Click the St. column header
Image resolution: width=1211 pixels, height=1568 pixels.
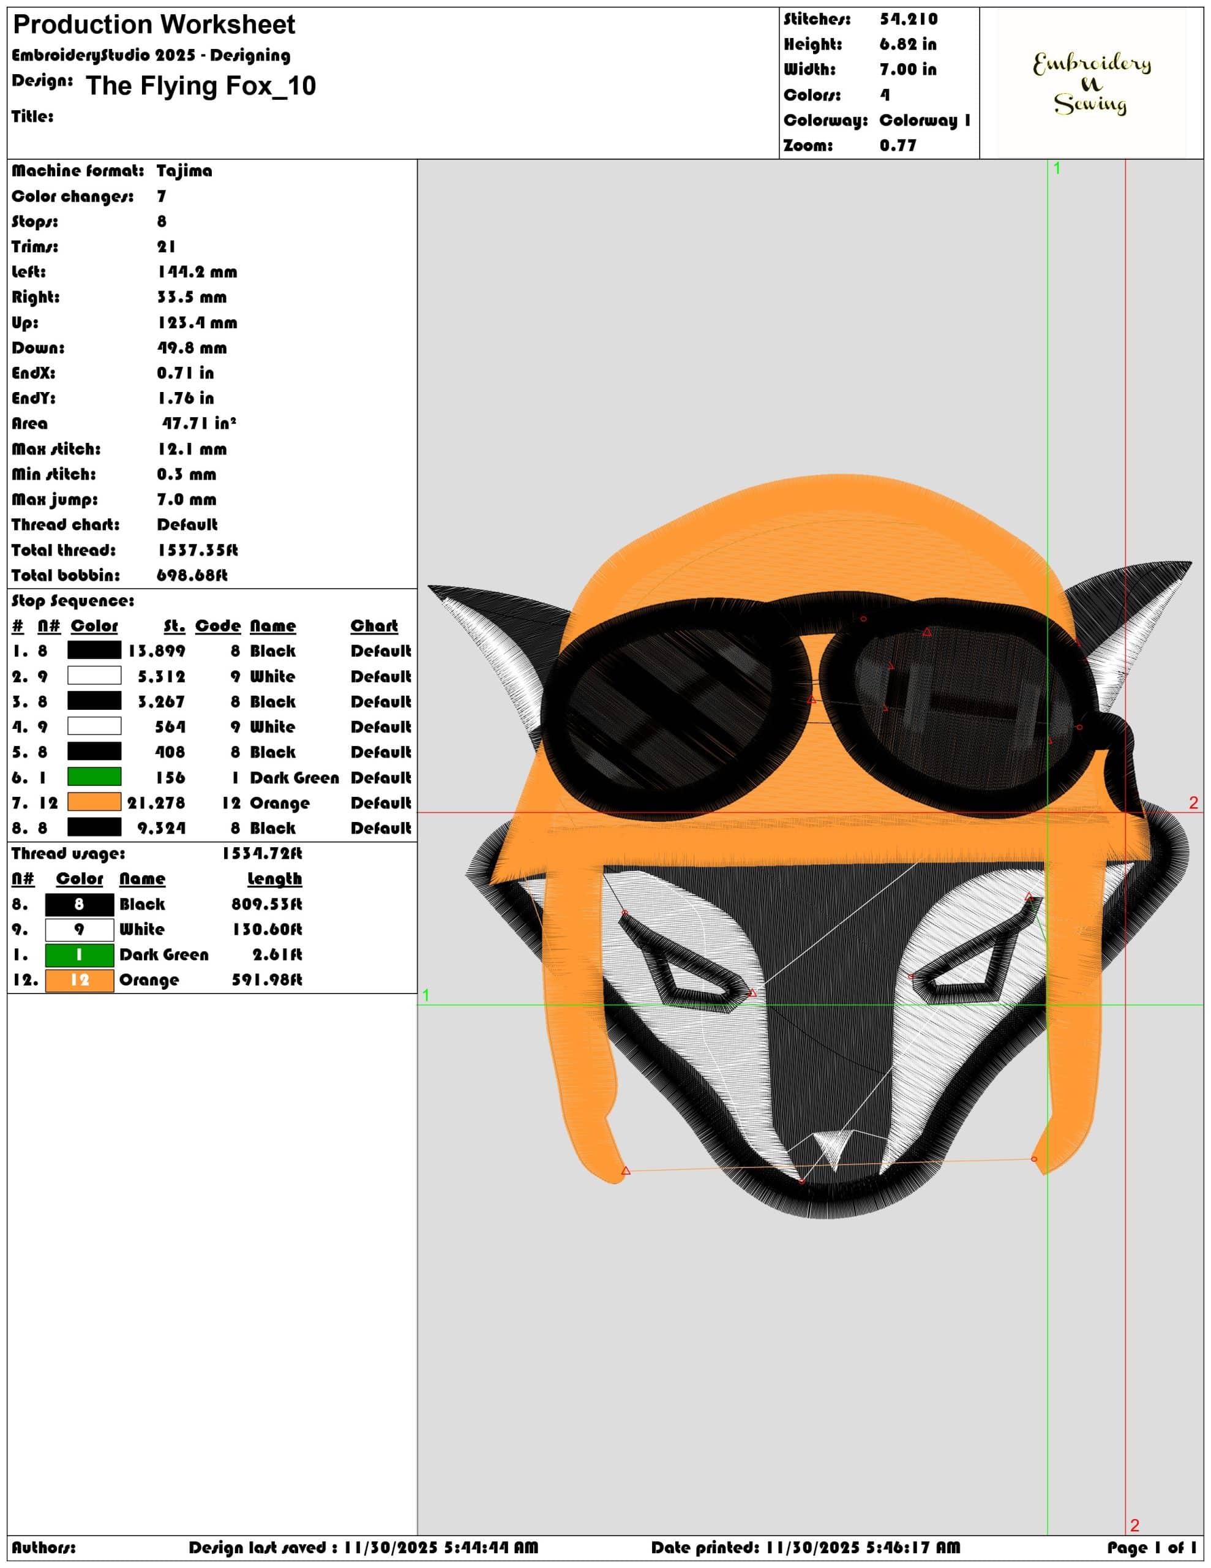pos(174,626)
